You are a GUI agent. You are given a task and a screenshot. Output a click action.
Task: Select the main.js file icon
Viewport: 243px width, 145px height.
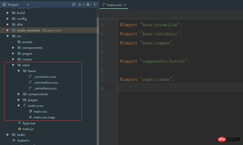pyautogui.click(x=19, y=129)
